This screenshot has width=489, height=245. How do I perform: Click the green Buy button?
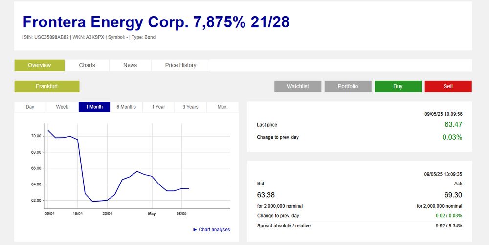click(398, 86)
